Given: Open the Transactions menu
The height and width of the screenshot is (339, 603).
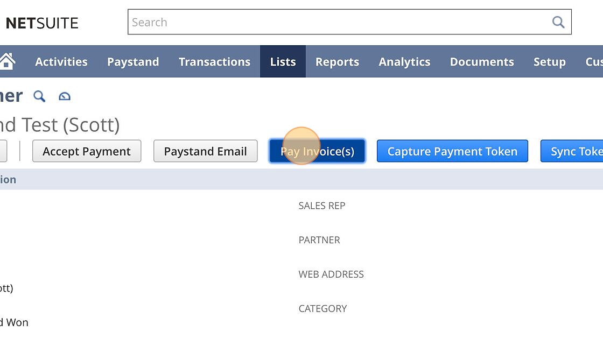Looking at the screenshot, I should point(215,61).
